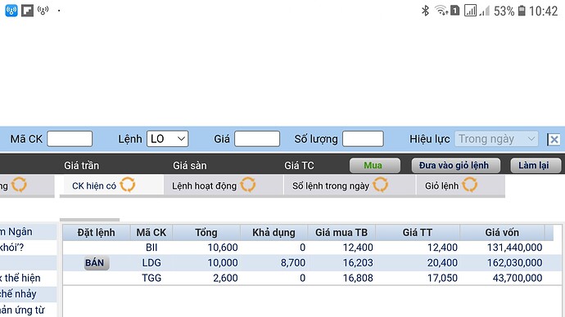
Task: Click refresh icon on the leftmost cut-off tab
Action: (x=19, y=185)
